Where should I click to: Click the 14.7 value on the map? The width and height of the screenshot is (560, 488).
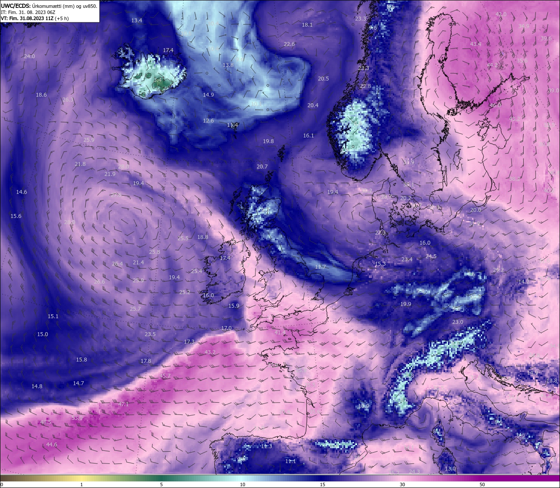pos(78,383)
